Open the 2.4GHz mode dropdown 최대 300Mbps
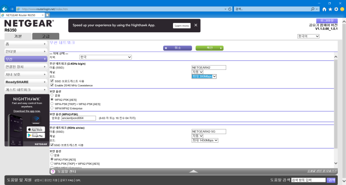 pyautogui.click(x=204, y=76)
